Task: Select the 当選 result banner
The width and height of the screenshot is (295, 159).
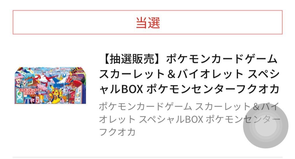Action: click(x=148, y=22)
